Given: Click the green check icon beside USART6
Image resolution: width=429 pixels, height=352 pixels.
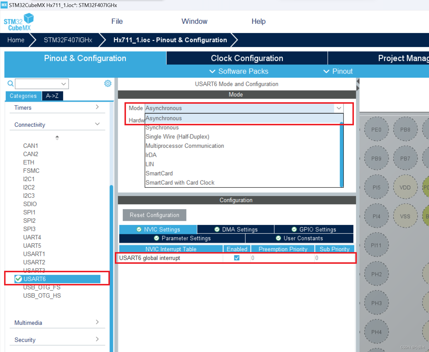Looking at the screenshot, I should pos(18,279).
